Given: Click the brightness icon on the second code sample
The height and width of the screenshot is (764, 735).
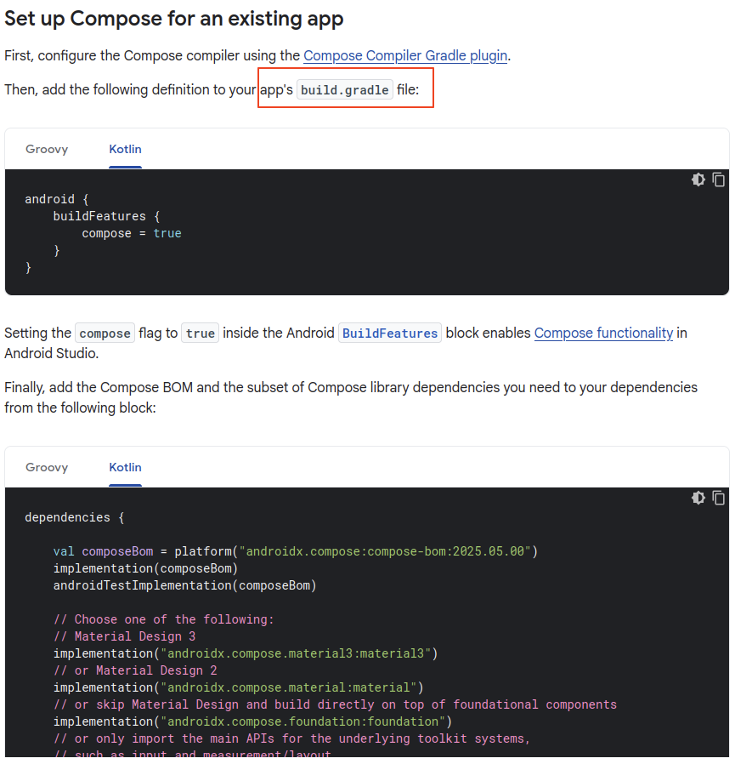Looking at the screenshot, I should [698, 498].
